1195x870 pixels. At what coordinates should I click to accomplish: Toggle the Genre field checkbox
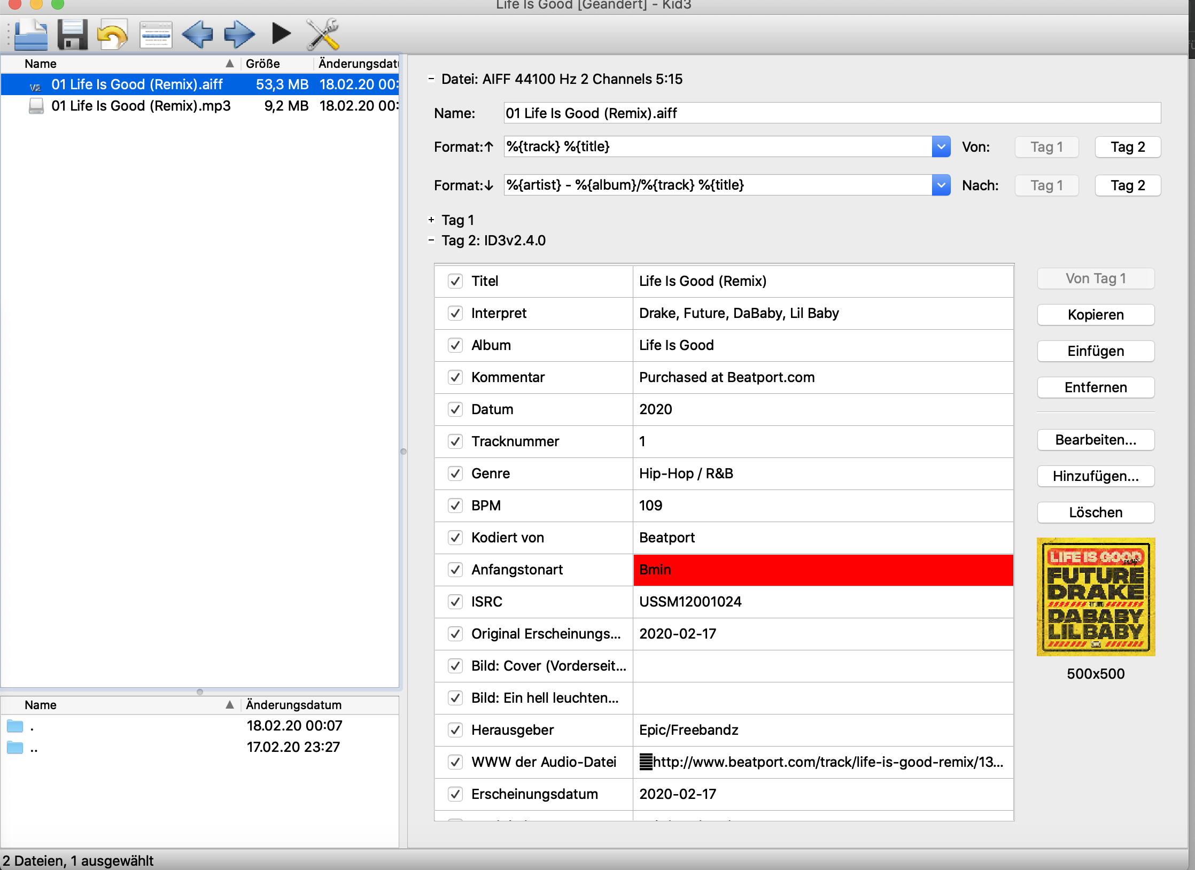[455, 473]
